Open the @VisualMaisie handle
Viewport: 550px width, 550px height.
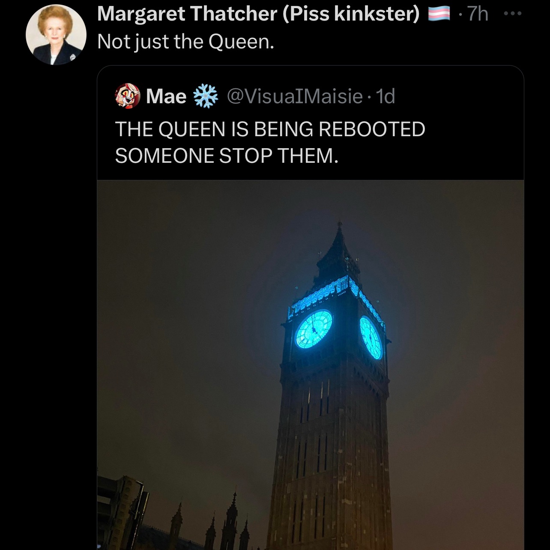coord(294,96)
